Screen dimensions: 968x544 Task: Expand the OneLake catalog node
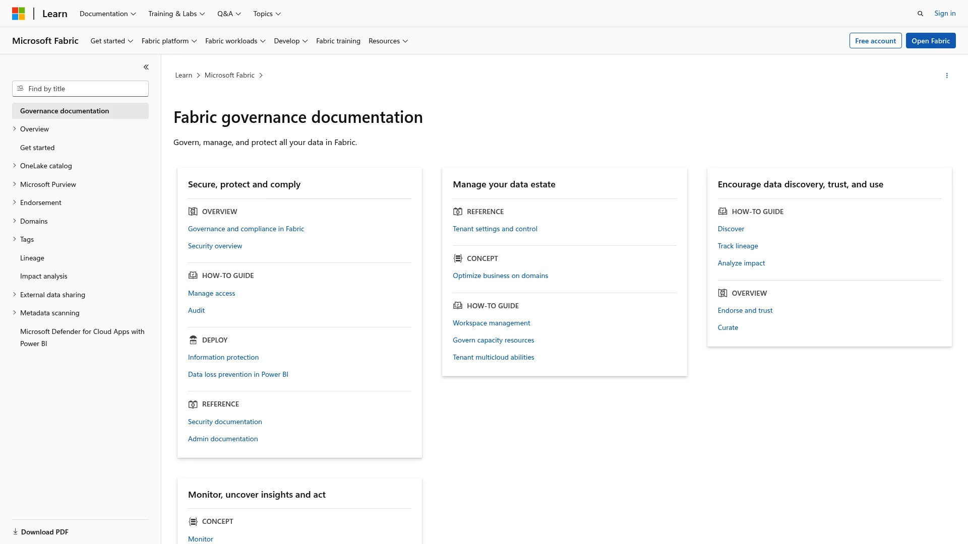click(x=15, y=166)
